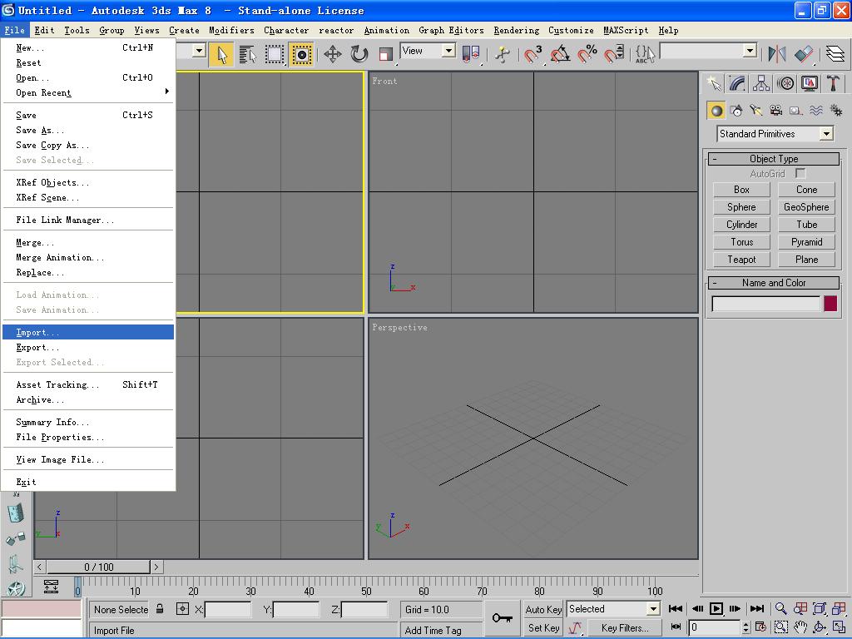Select the Cameras category icon

tap(776, 111)
